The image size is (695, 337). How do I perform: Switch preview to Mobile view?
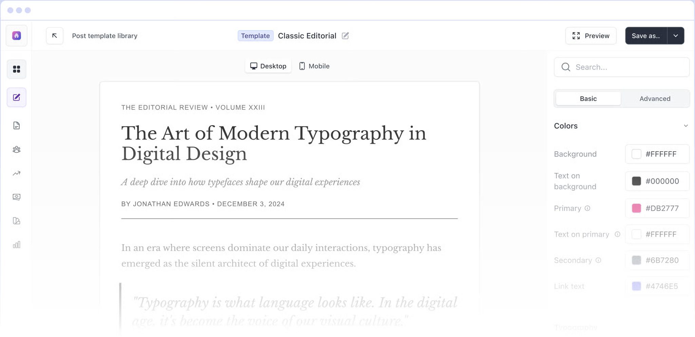(314, 66)
